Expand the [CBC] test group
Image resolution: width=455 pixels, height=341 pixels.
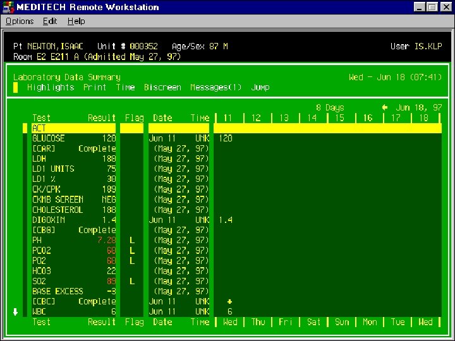[44, 301]
